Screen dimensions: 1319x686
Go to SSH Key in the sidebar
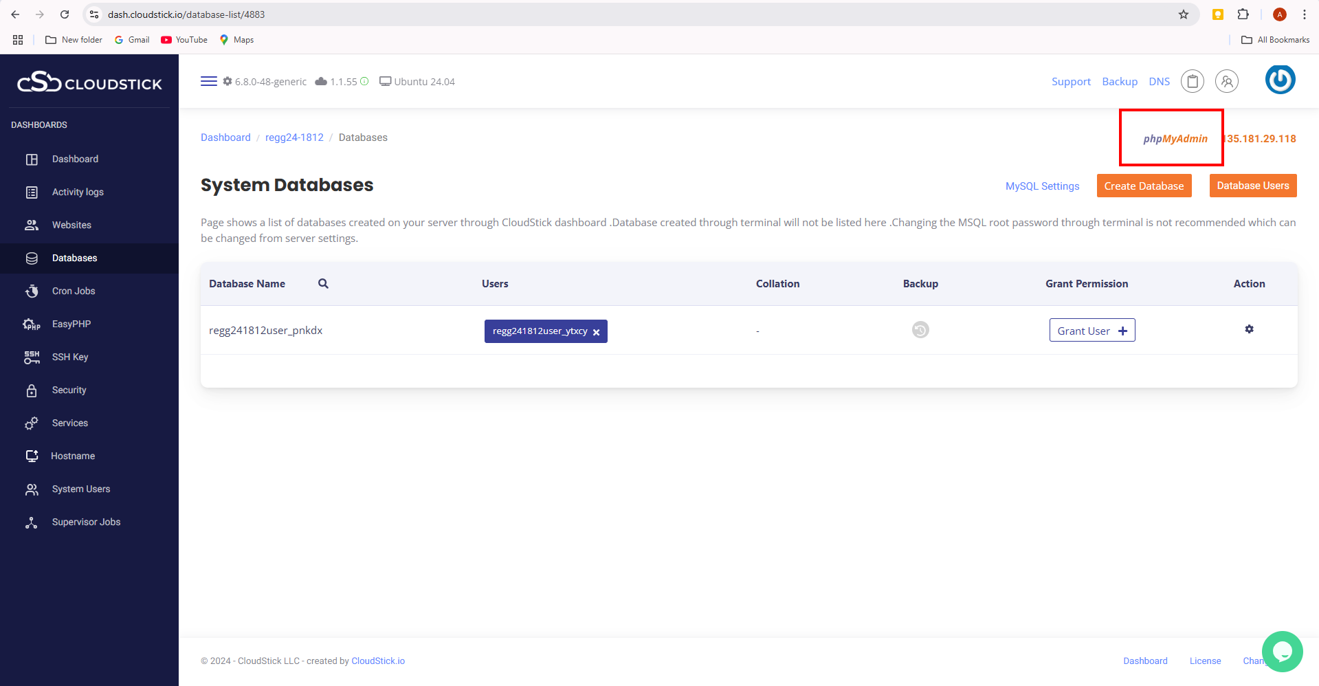click(x=70, y=357)
